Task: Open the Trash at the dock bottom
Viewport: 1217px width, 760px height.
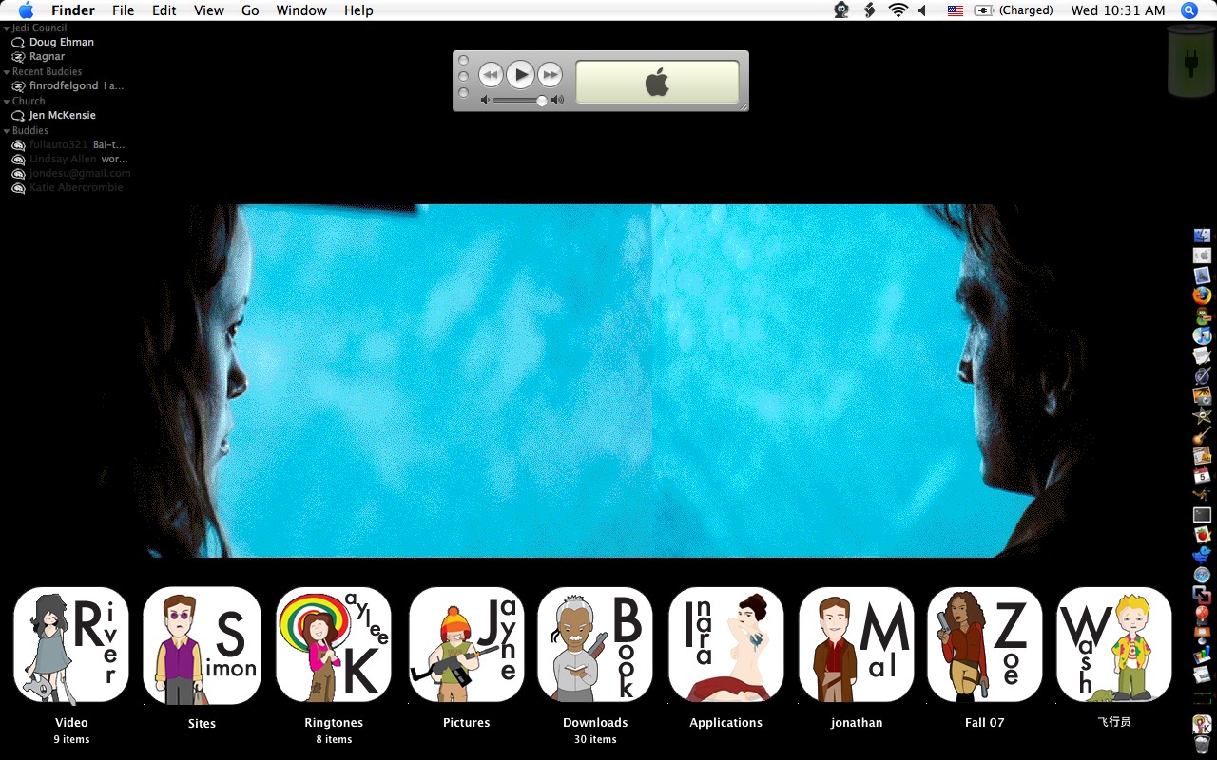Action: click(1202, 745)
